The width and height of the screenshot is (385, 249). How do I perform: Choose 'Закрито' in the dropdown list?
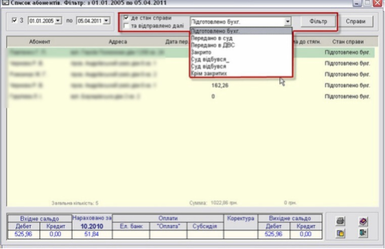pos(241,53)
